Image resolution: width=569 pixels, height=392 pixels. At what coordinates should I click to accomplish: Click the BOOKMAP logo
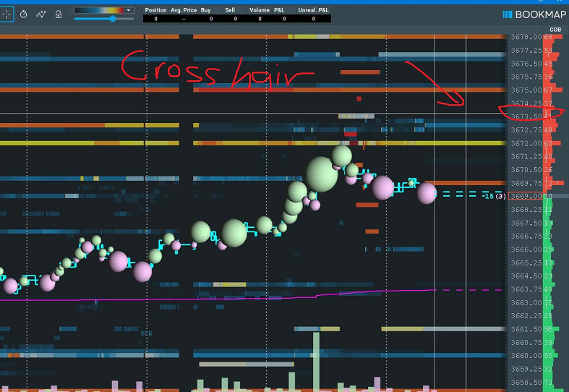[536, 14]
